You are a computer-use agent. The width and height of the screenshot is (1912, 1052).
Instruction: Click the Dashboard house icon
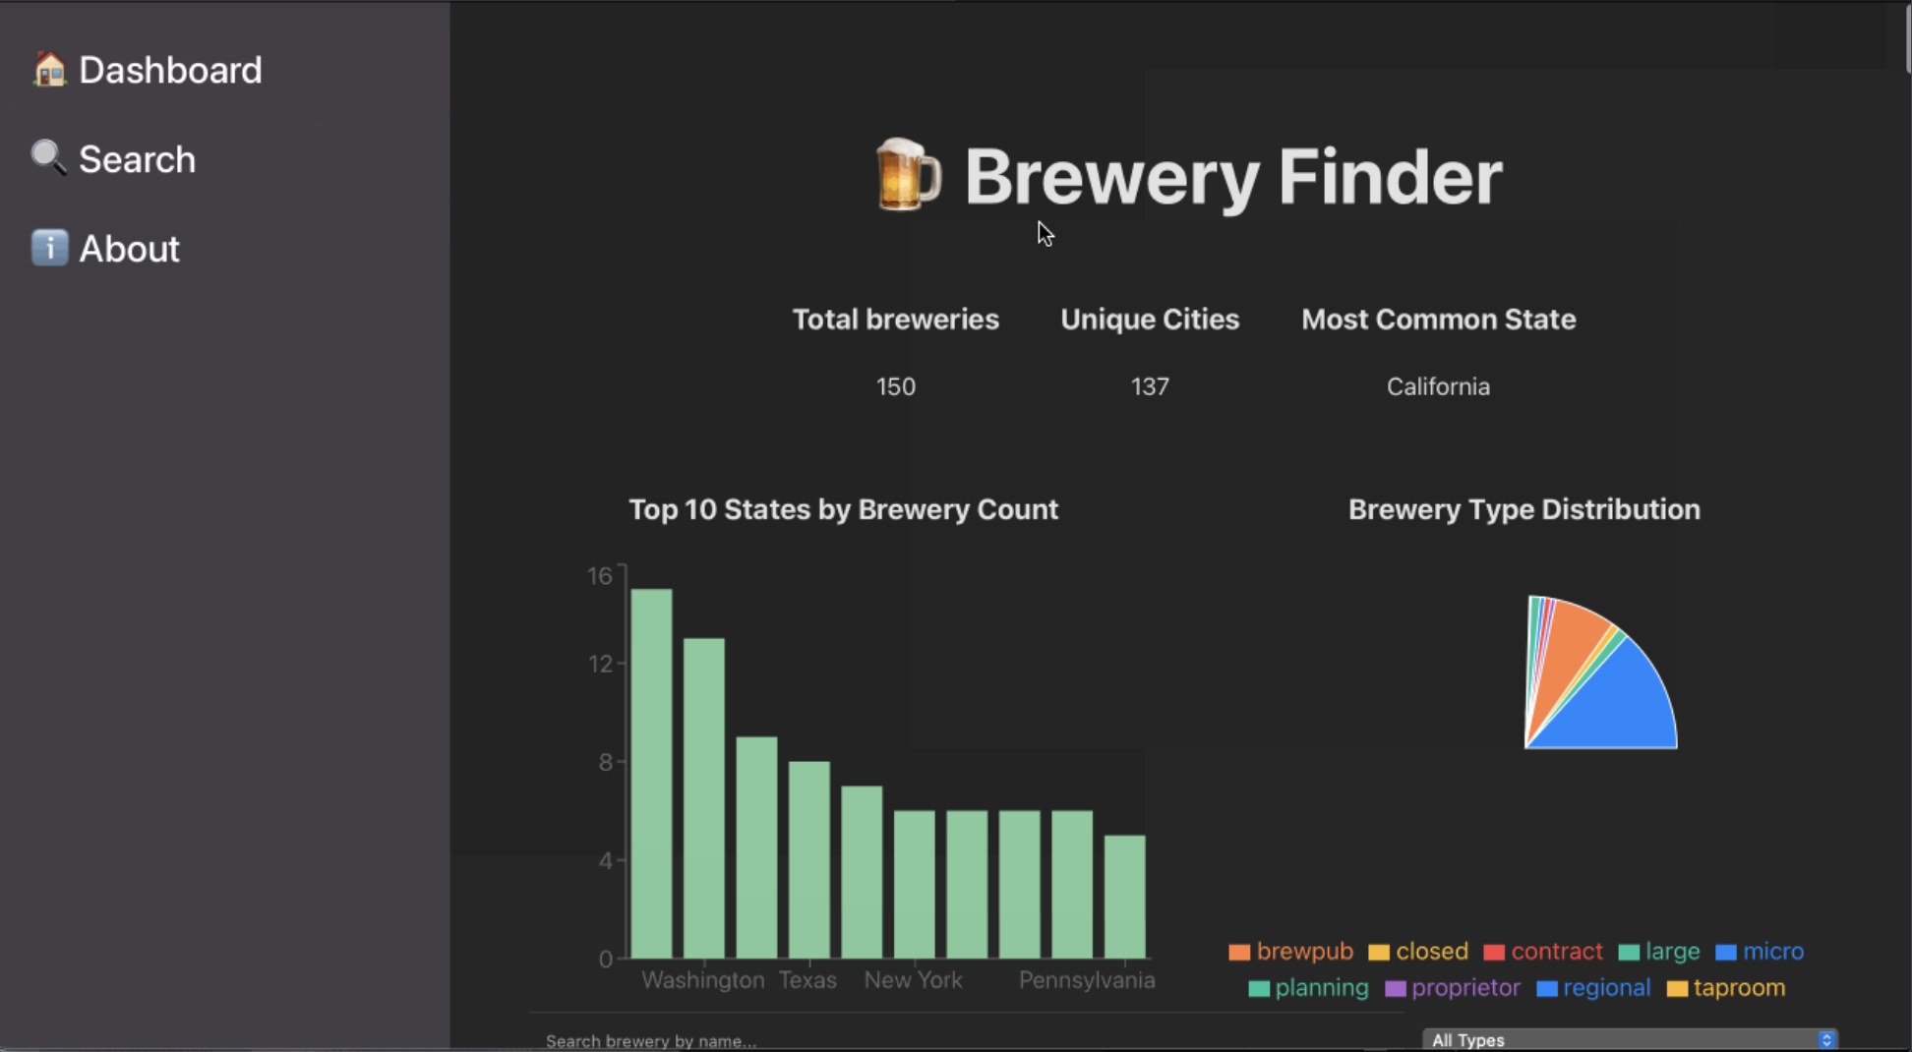49,70
